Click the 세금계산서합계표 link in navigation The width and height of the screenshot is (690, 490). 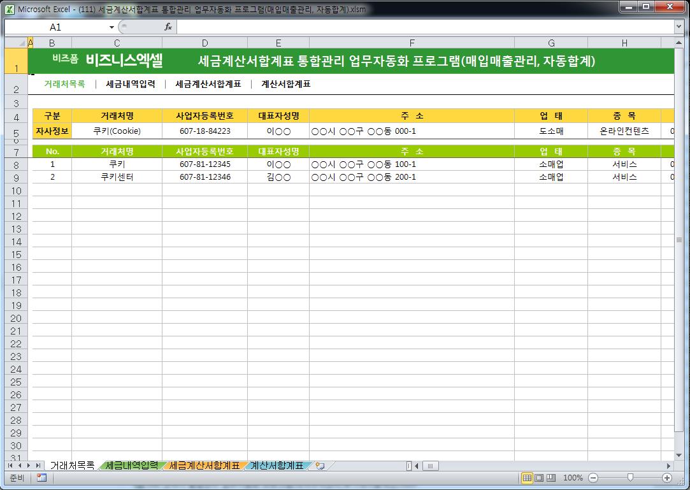[208, 84]
